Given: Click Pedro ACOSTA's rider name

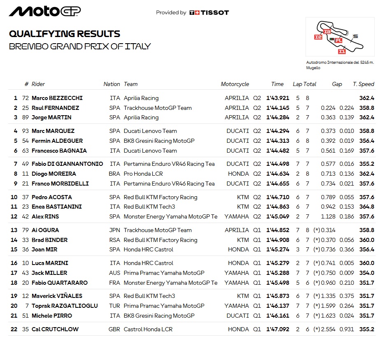Looking at the screenshot, I should pos(52,197).
